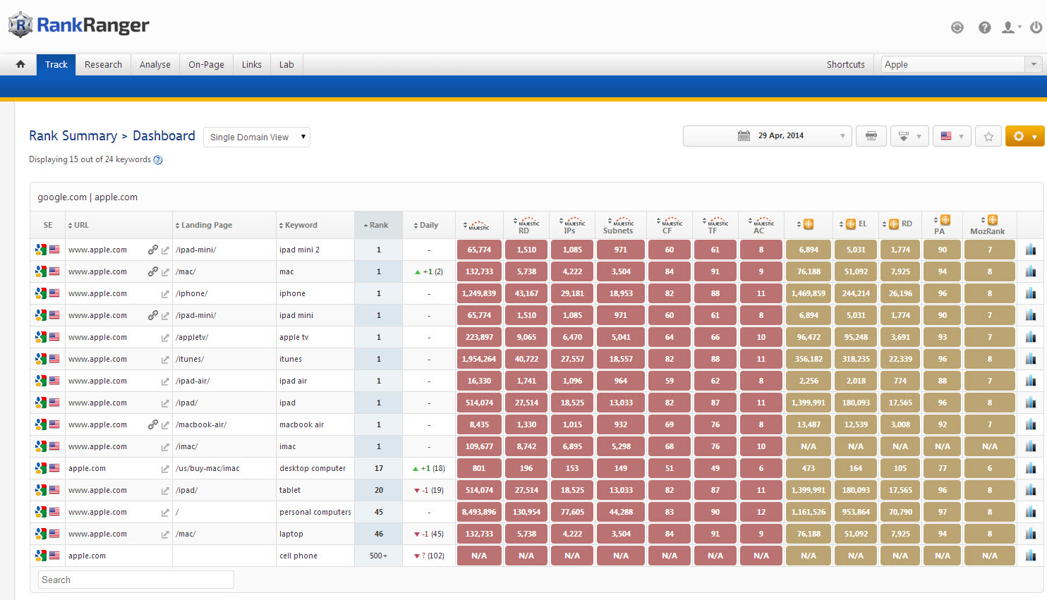The width and height of the screenshot is (1047, 600).
Task: Click the refresh sync icon in header
Action: point(957,27)
